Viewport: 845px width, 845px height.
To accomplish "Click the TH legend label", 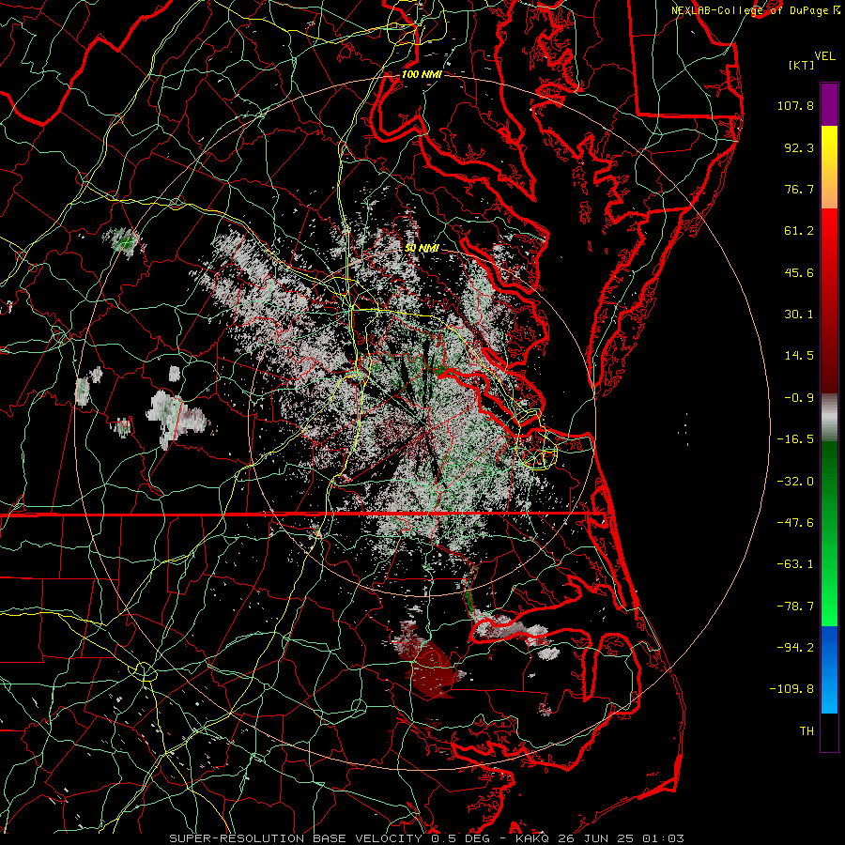I will tap(807, 731).
